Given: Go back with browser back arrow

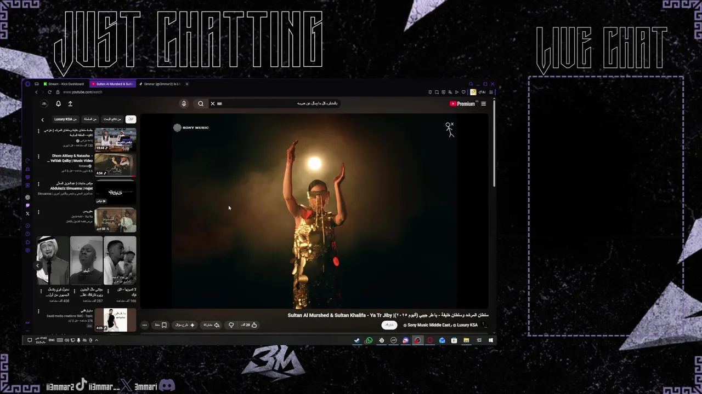Looking at the screenshot, I should [x=36, y=92].
